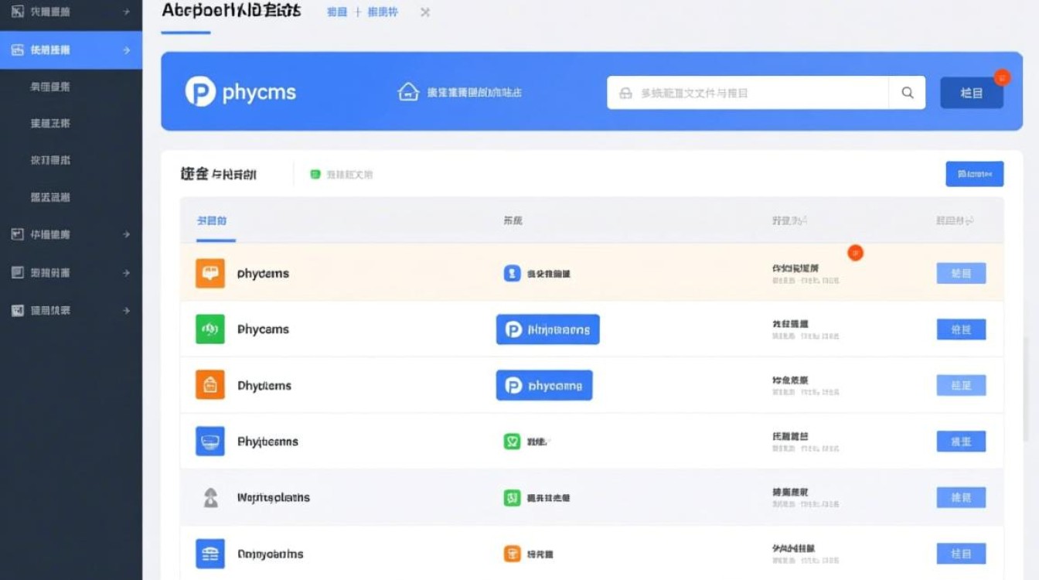Select the first sub-item under the highlighted sidebar menu
Screen dimensions: 1039x580
50,87
